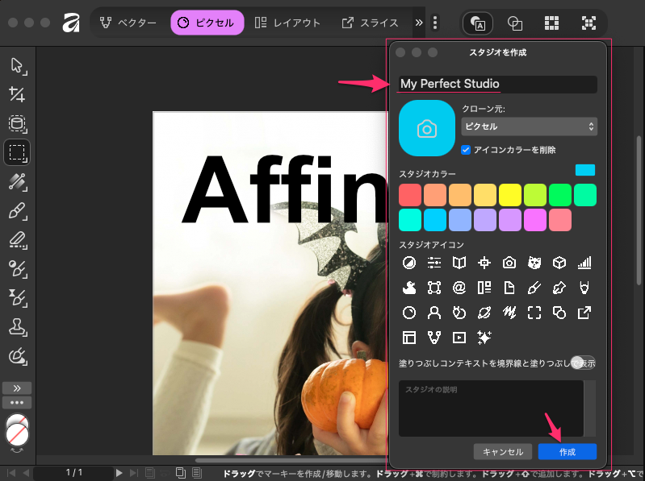Click the キャンセル button
The width and height of the screenshot is (645, 481).
pyautogui.click(x=503, y=452)
